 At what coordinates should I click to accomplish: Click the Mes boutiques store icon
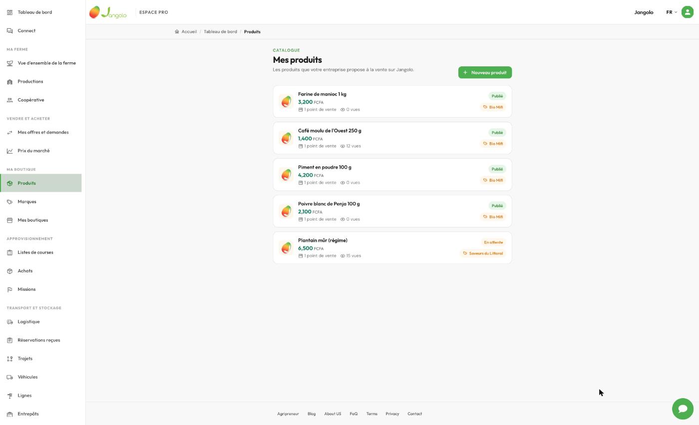(9, 220)
